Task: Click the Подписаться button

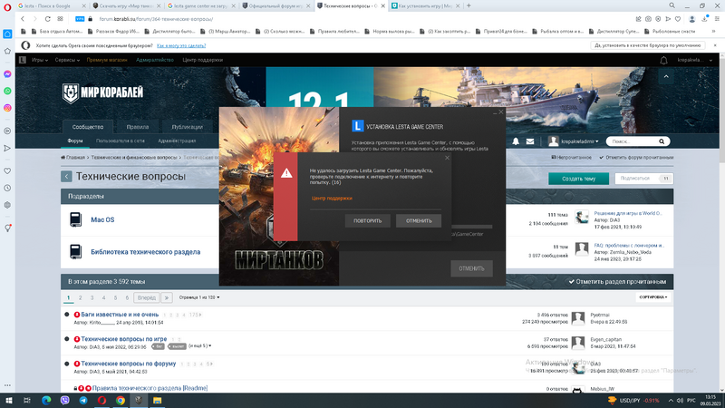Action: click(643, 179)
